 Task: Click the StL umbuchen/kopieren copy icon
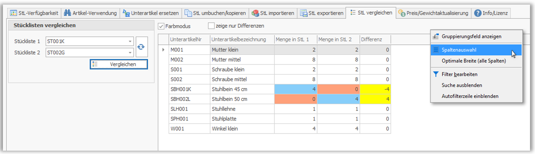point(189,13)
